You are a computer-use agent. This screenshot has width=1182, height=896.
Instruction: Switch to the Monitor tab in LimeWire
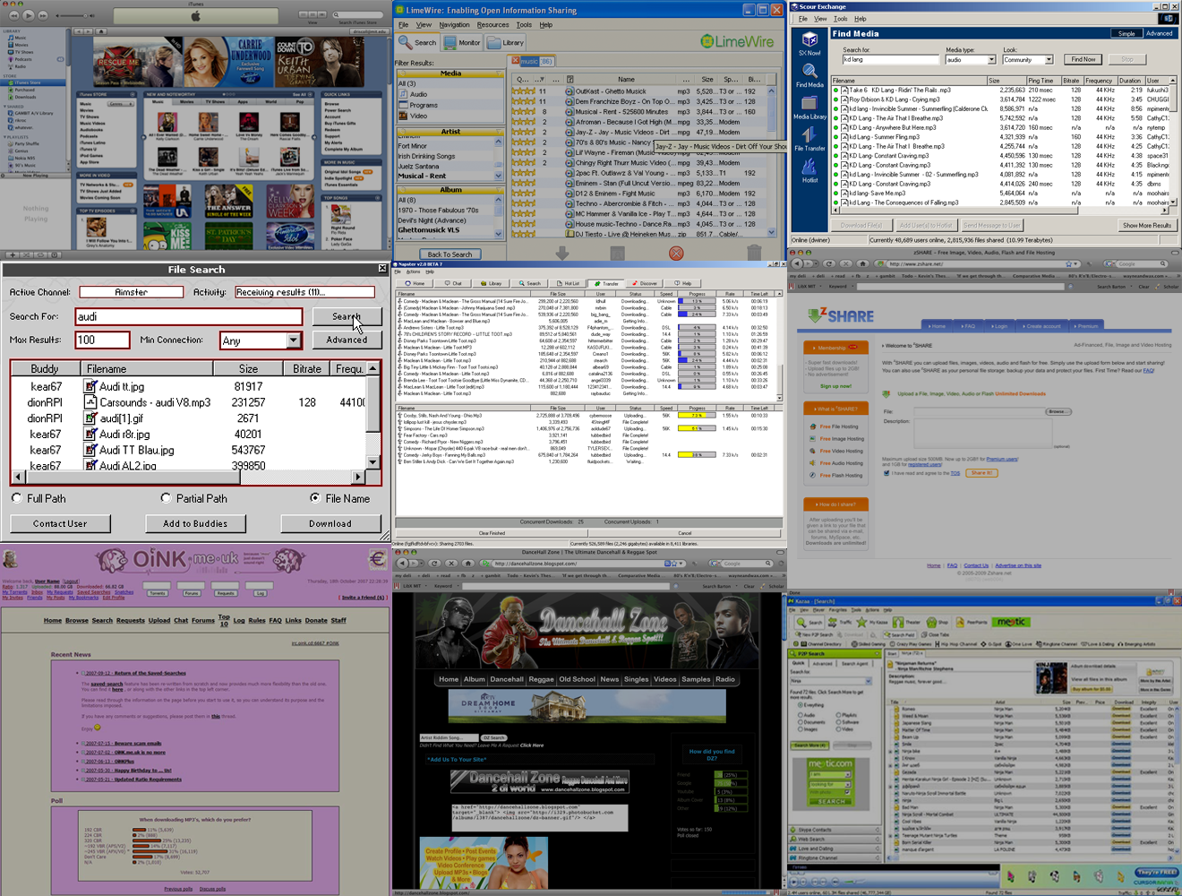tap(464, 42)
